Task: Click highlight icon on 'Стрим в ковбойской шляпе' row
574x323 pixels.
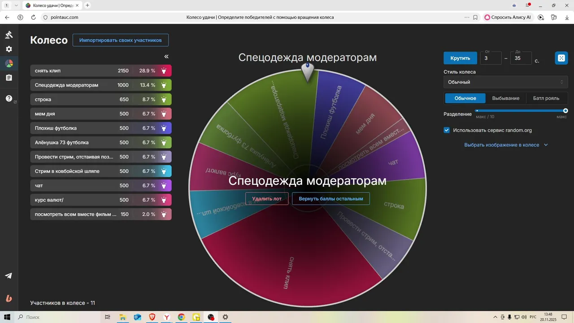Action: (x=164, y=171)
